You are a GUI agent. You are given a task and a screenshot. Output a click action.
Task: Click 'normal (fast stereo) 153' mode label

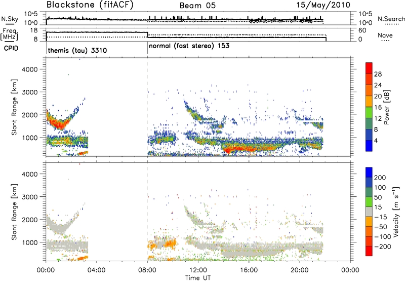(x=189, y=46)
